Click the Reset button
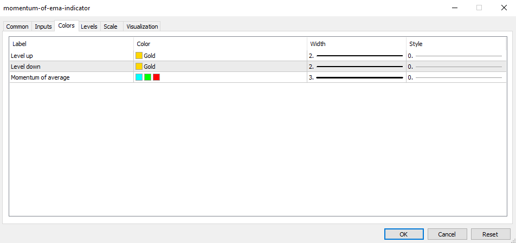Image resolution: width=516 pixels, height=243 pixels. (491, 234)
